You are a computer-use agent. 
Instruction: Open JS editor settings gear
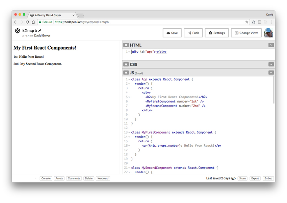tap(126, 72)
